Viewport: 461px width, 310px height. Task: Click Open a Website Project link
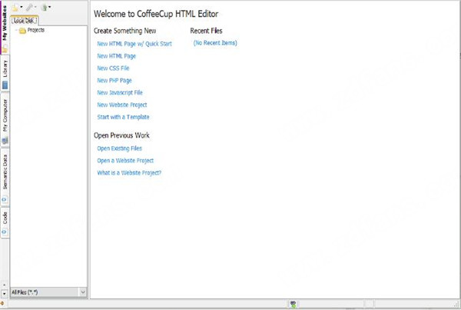pos(125,161)
